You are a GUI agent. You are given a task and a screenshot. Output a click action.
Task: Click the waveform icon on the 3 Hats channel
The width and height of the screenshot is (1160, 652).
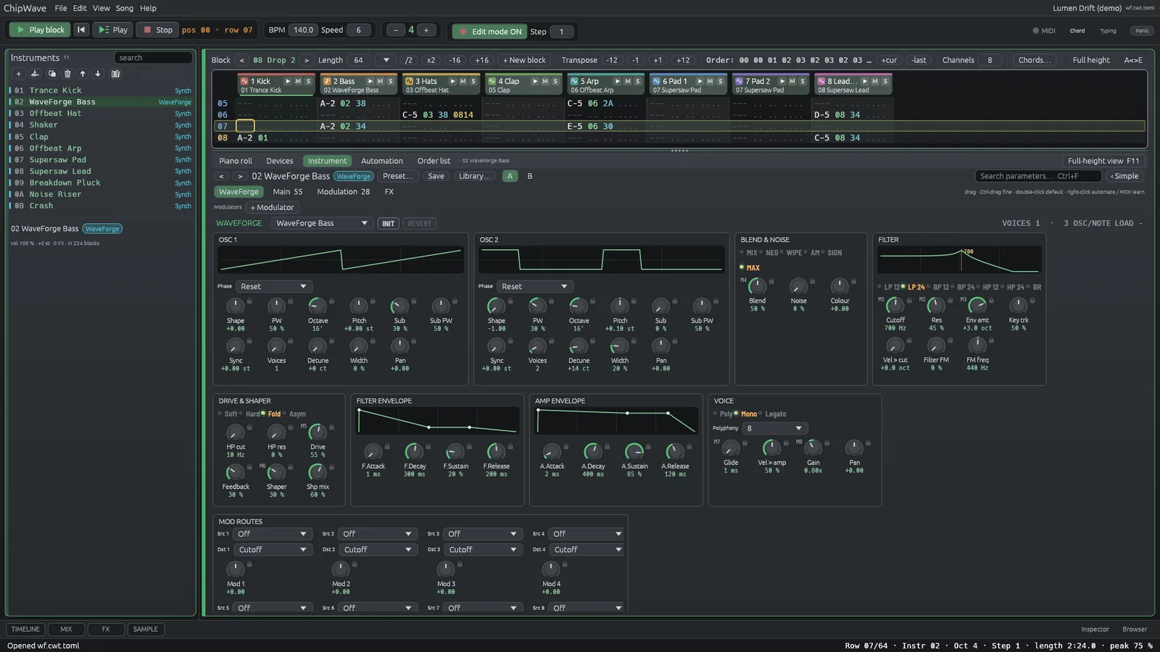[x=409, y=81]
